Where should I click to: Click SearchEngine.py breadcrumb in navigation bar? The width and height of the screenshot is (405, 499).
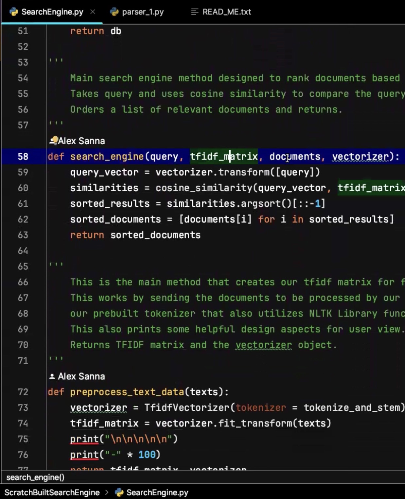(157, 492)
